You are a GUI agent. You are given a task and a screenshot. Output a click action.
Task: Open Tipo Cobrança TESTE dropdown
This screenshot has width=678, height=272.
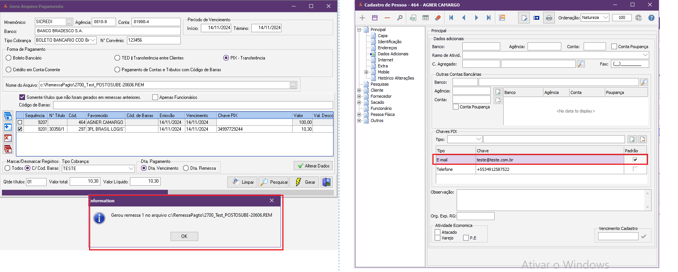131,169
